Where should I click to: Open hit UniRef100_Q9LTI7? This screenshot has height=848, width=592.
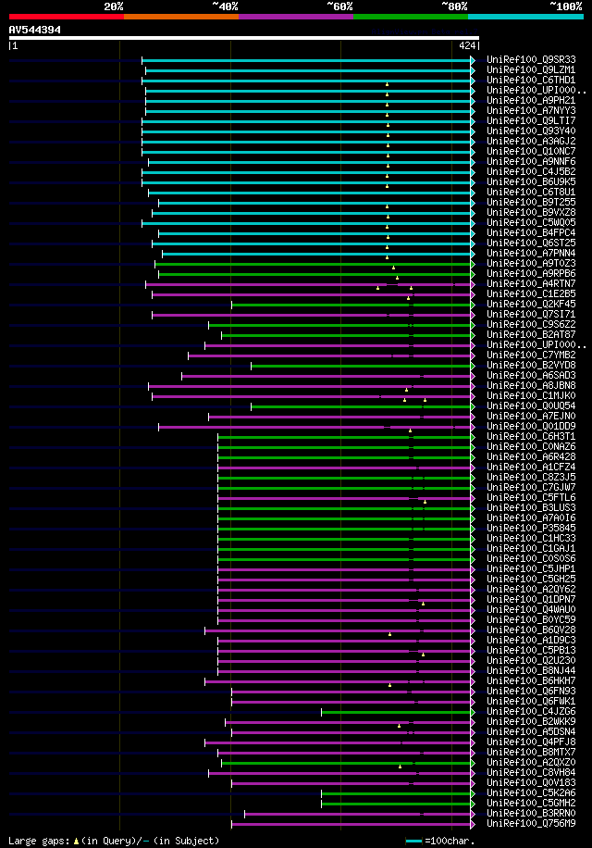(x=531, y=121)
